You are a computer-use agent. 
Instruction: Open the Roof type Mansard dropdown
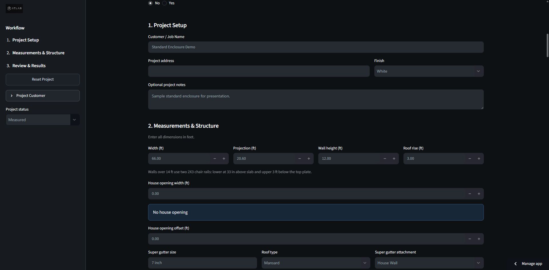coord(316,263)
